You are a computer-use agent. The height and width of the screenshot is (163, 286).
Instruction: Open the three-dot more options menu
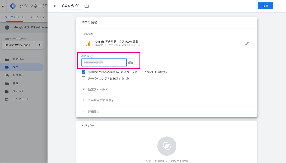pos(279,6)
